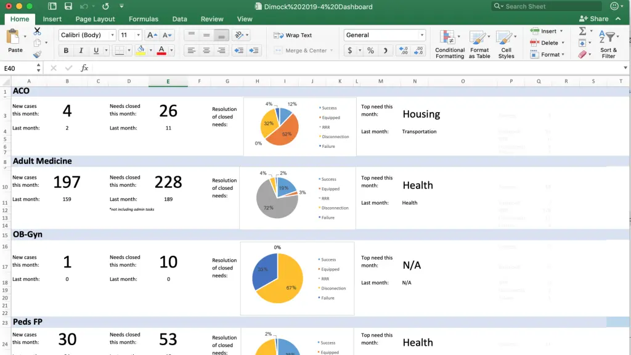
Task: Click Format as Table
Action: (479, 44)
